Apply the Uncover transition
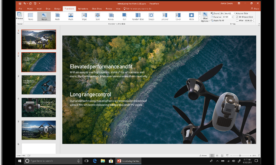 click(165, 16)
